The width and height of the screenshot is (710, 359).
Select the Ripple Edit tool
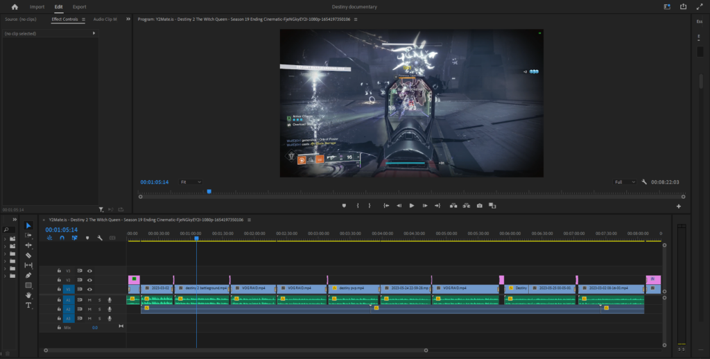click(28, 245)
